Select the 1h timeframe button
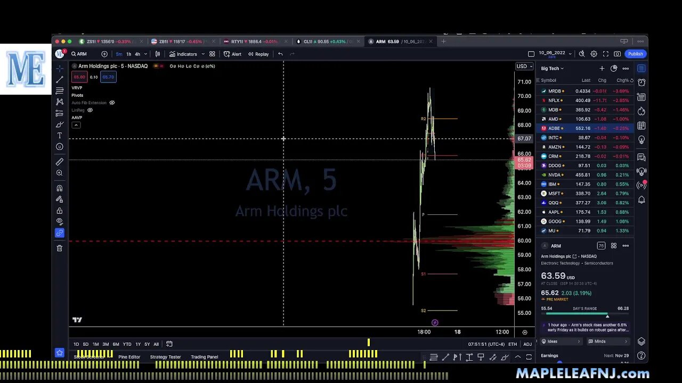This screenshot has width=682, height=383. (x=128, y=54)
